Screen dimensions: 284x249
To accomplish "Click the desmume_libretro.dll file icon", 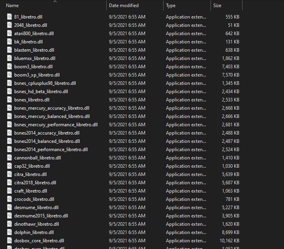I will pos(9,208).
